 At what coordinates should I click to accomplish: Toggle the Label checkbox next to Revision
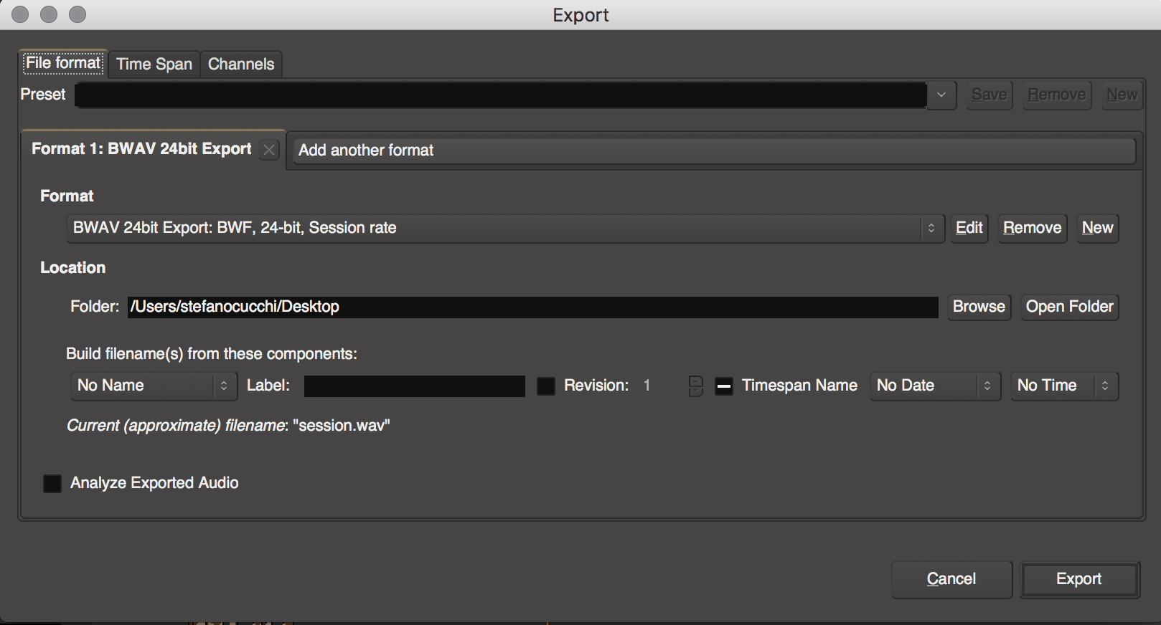tap(546, 386)
